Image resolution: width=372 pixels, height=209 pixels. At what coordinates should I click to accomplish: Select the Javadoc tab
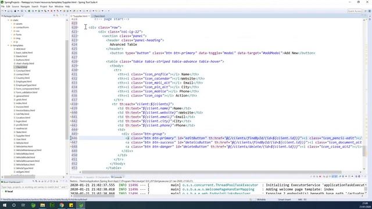(x=90, y=177)
